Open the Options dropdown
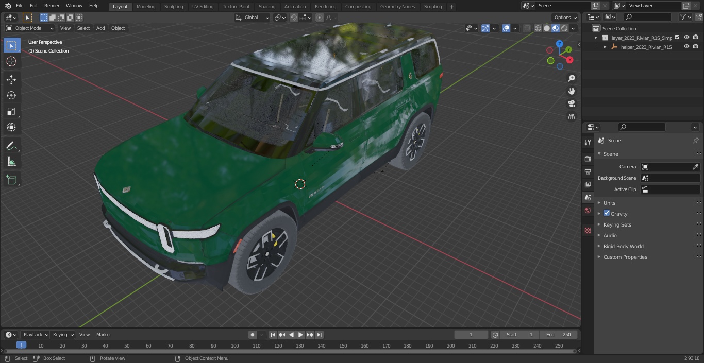Viewport: 704px width, 363px height. pyautogui.click(x=566, y=18)
